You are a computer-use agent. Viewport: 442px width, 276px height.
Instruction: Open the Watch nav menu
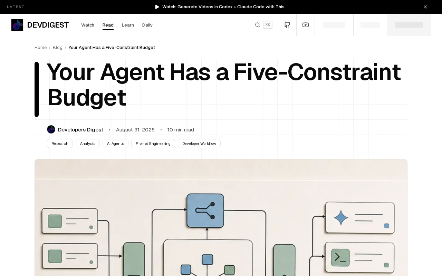click(88, 25)
